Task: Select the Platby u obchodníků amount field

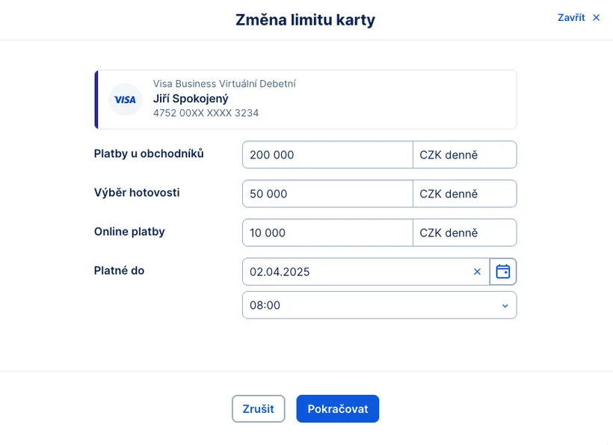Action: click(327, 155)
